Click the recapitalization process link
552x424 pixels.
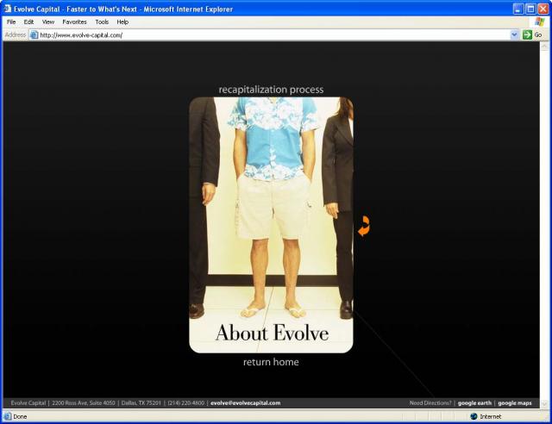click(x=271, y=89)
